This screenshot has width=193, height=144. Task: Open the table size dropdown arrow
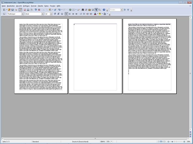pyautogui.click(x=76, y=10)
